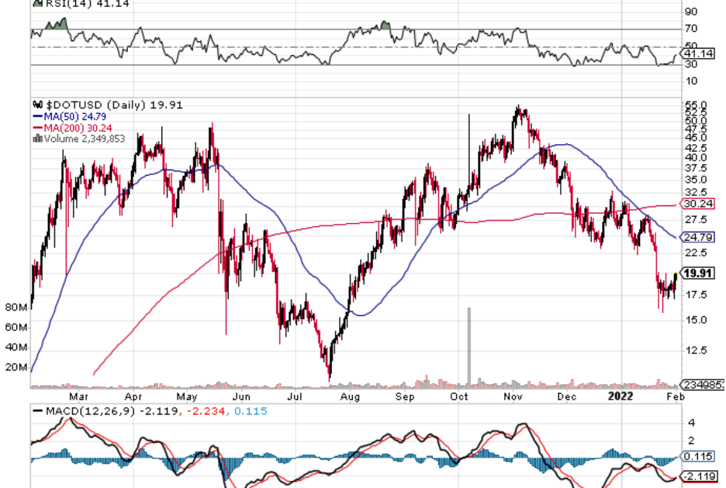
Task: Click the blue MA(50) legend line marker
Action: pos(36,116)
